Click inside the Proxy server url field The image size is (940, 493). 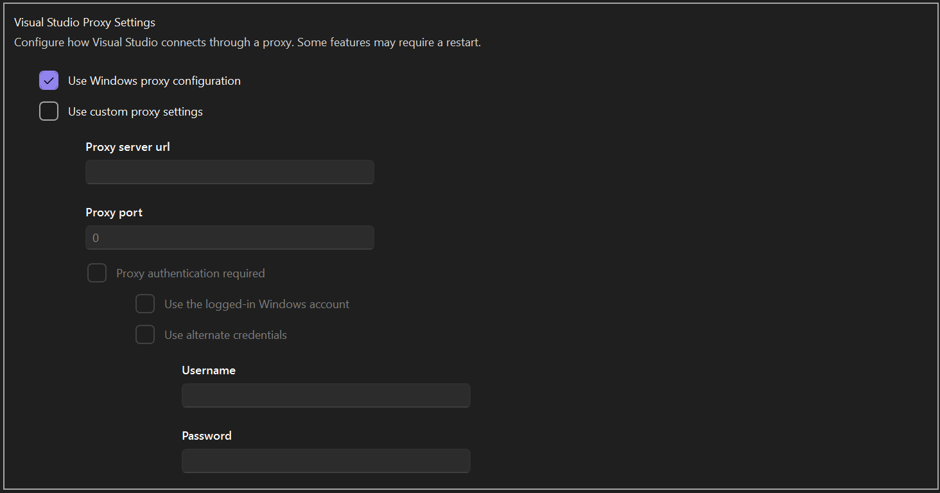click(229, 172)
